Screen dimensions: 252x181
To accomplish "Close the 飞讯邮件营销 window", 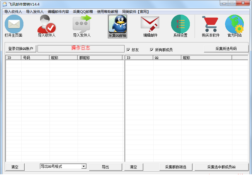I will [x=243, y=3].
